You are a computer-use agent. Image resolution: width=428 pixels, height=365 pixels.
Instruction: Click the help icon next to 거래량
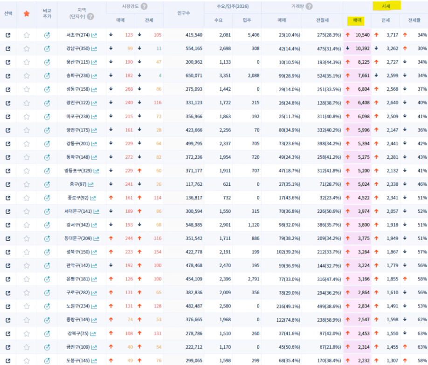coord(309,7)
